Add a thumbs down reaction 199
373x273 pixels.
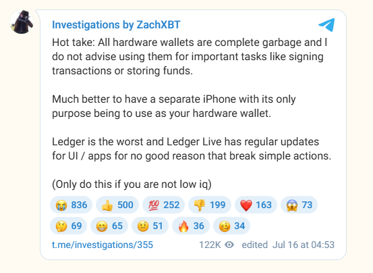pyautogui.click(x=210, y=205)
